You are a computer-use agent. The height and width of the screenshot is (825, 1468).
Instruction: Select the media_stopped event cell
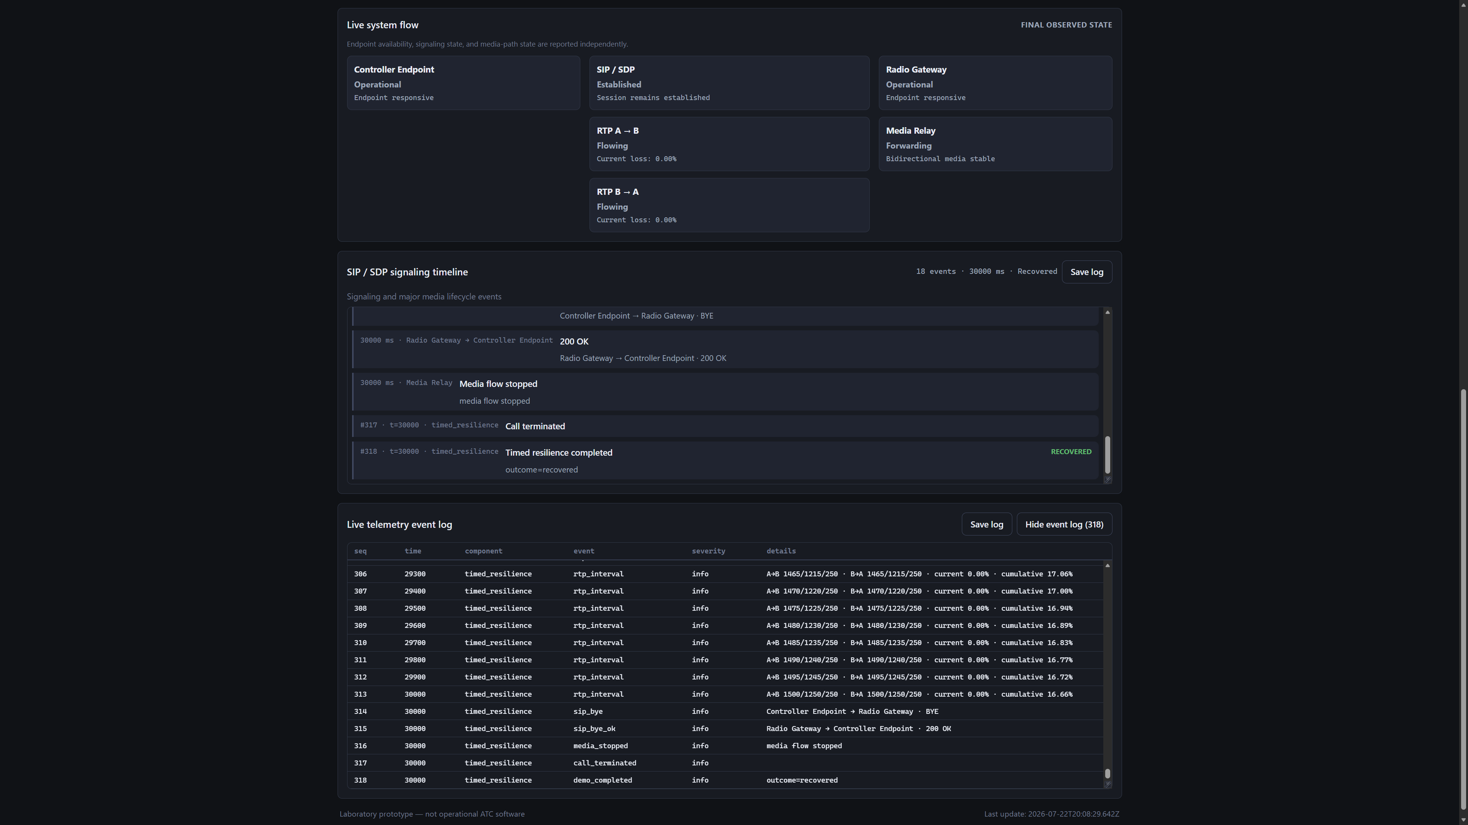click(x=600, y=746)
